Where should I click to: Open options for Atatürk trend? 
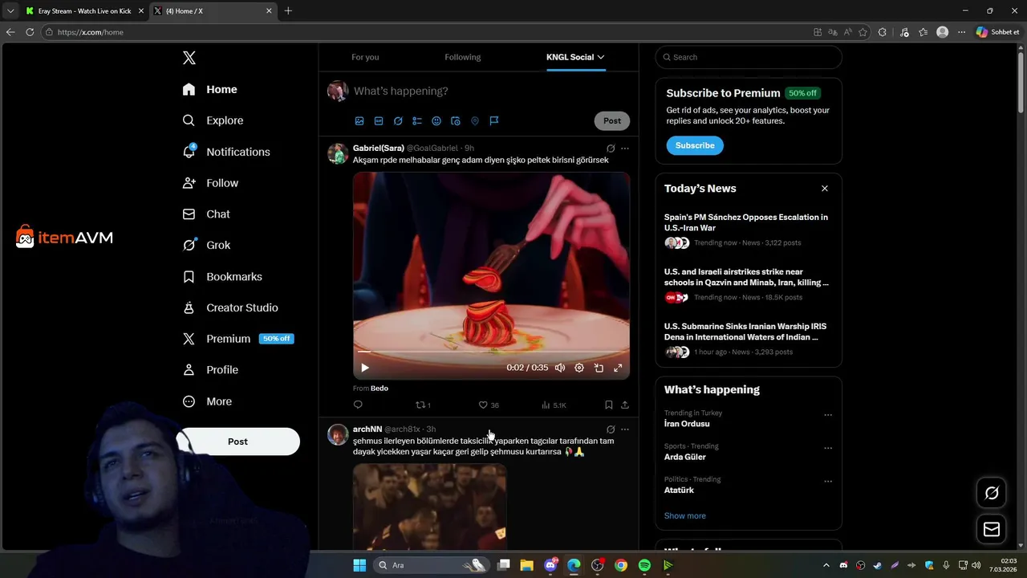click(x=828, y=482)
